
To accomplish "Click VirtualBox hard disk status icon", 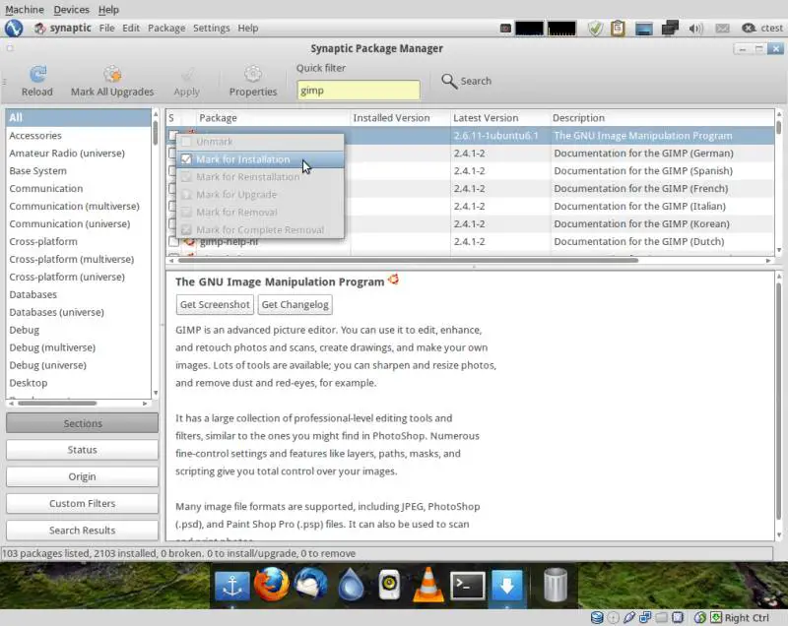I will click(x=597, y=617).
